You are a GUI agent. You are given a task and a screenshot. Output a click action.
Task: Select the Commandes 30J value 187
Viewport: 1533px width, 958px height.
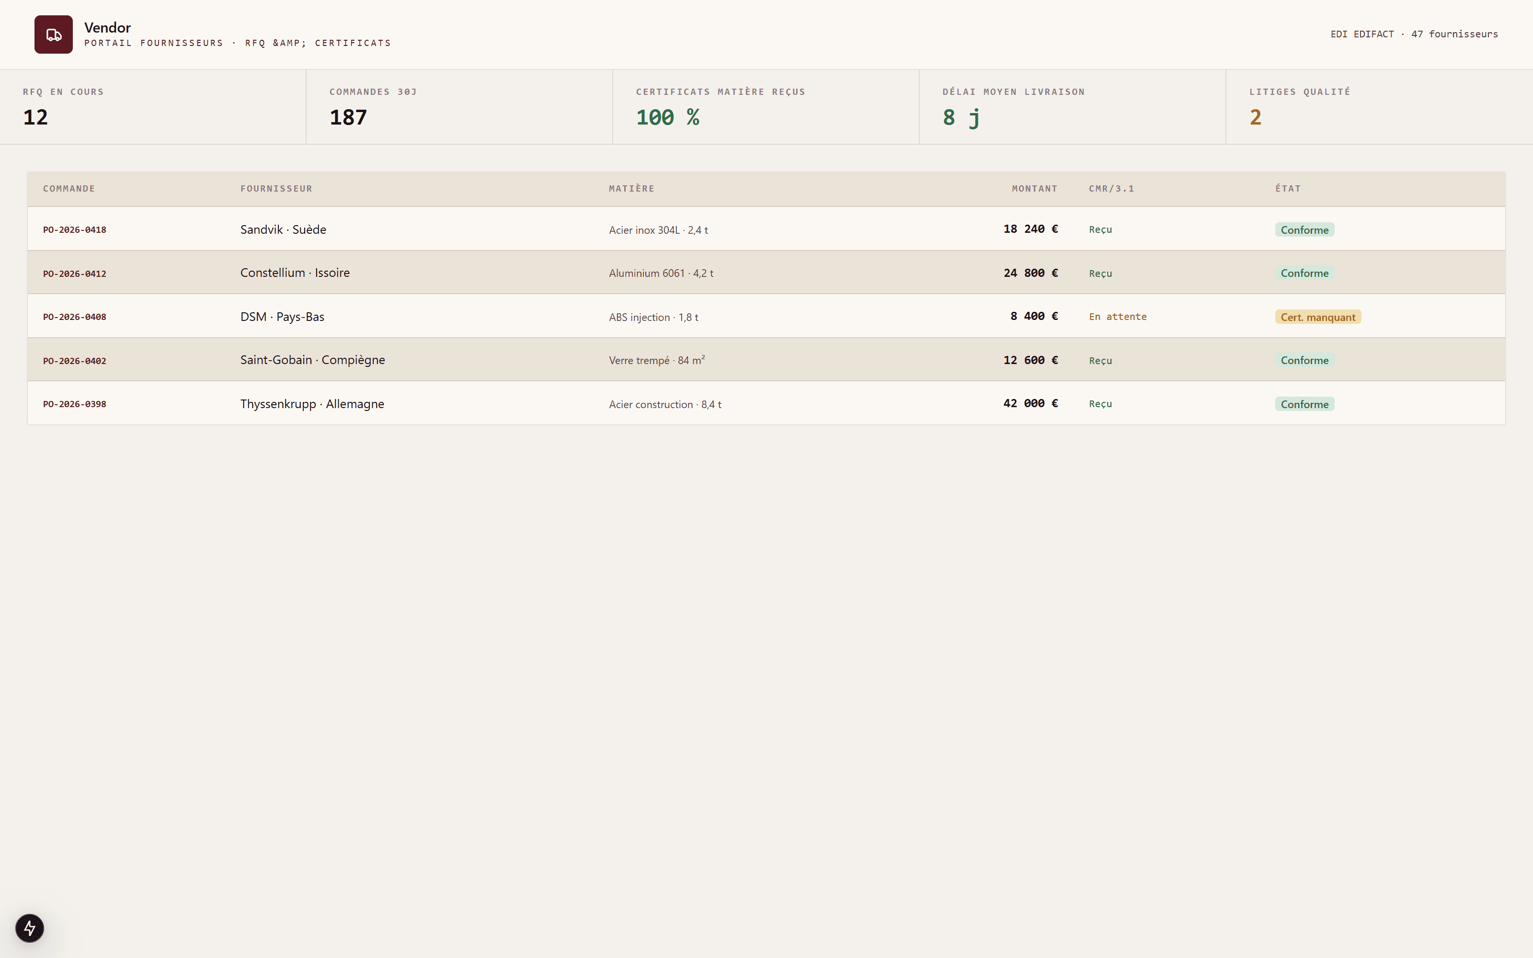[x=348, y=117]
